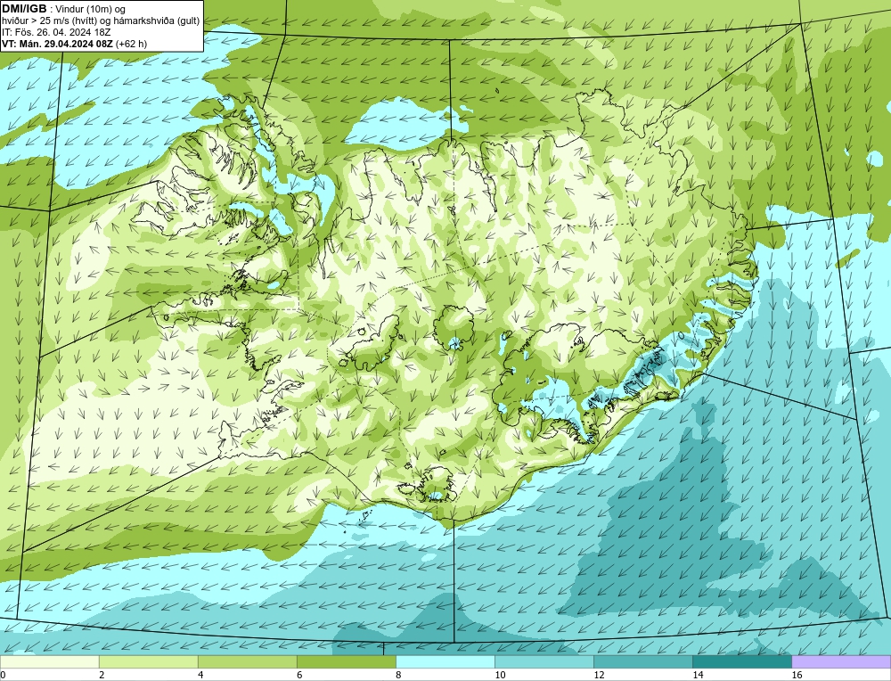The height and width of the screenshot is (681, 891).
Task: Click the 8–10 m/s pale cyan legend swatch
Action: (445, 661)
